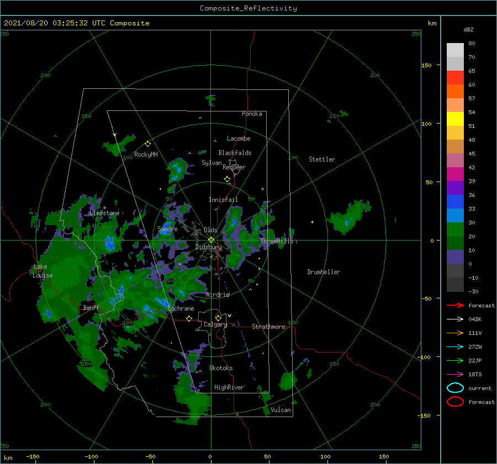Click the Lake Louise label
Viewport: 497px width, 464px height.
(43, 271)
